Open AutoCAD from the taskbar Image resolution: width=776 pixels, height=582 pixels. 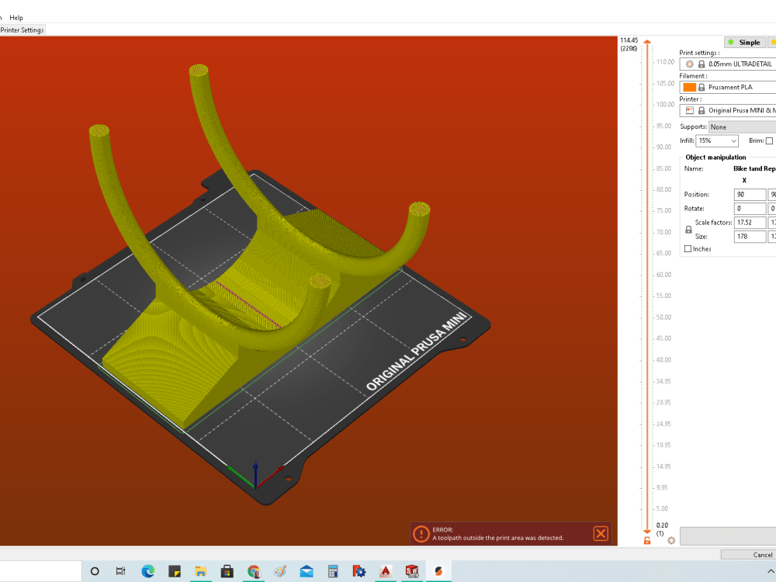[386, 572]
